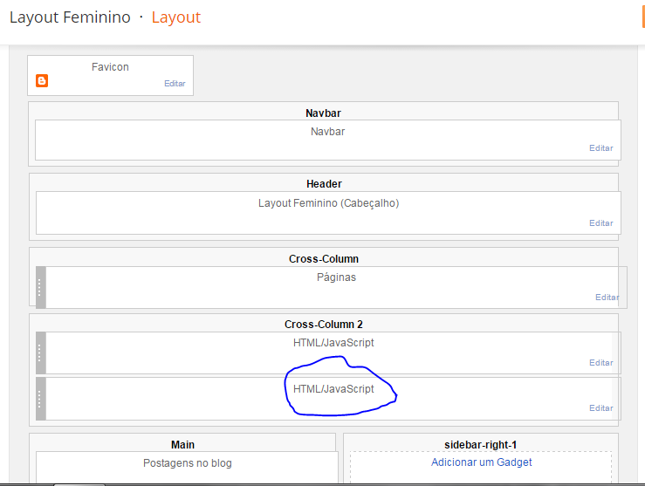Screen dimensions: 645x486
Task: Edit the first HTML/JavaScript gadget
Action: coord(601,363)
